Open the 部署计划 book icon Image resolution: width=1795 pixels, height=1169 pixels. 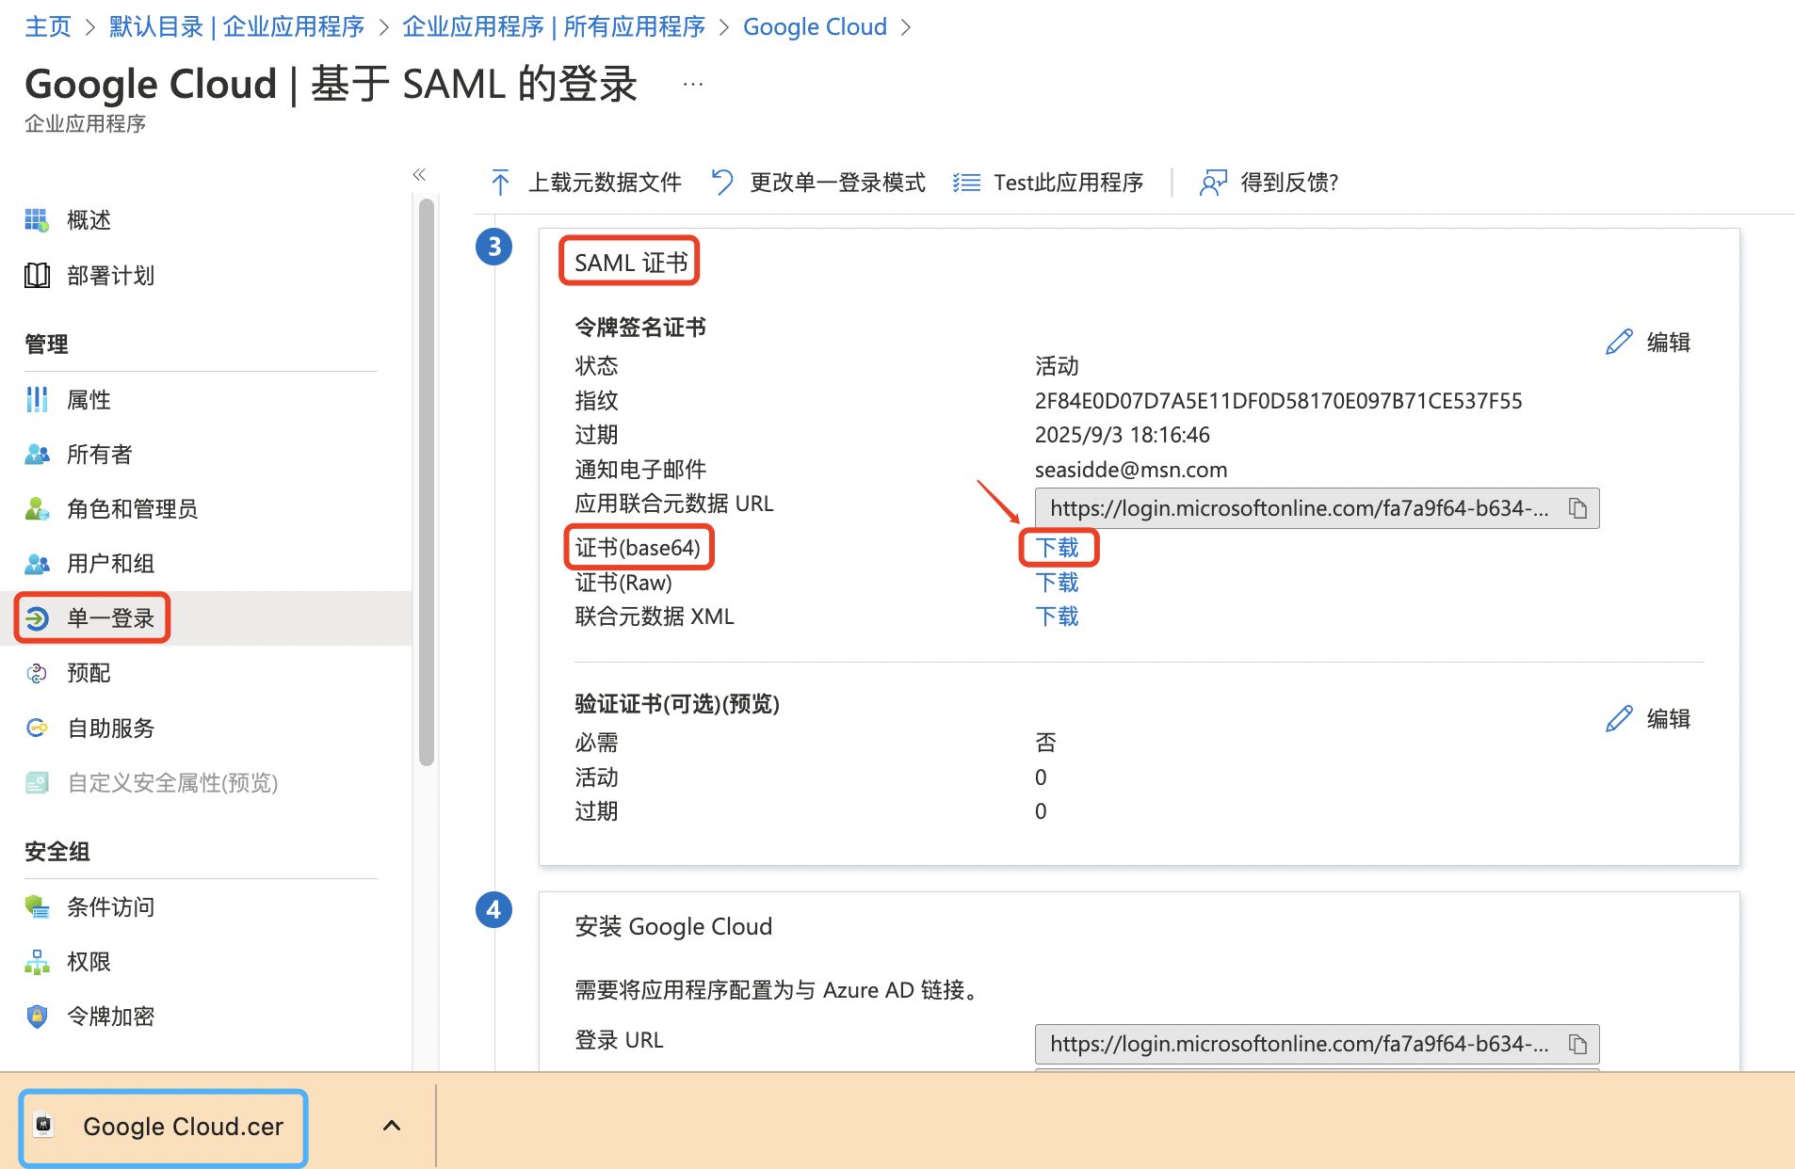tap(37, 276)
